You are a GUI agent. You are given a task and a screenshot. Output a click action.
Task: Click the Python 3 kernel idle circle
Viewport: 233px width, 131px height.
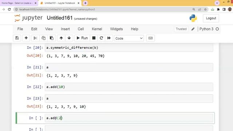click(217, 29)
